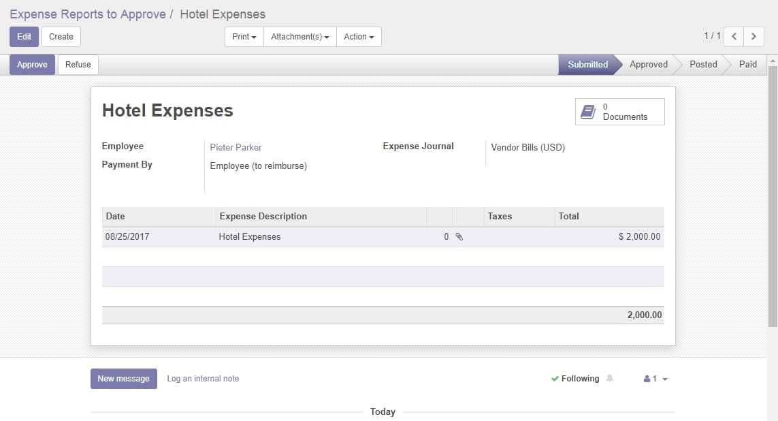This screenshot has height=421, width=778.
Task: Click Log an internal note
Action: click(203, 379)
